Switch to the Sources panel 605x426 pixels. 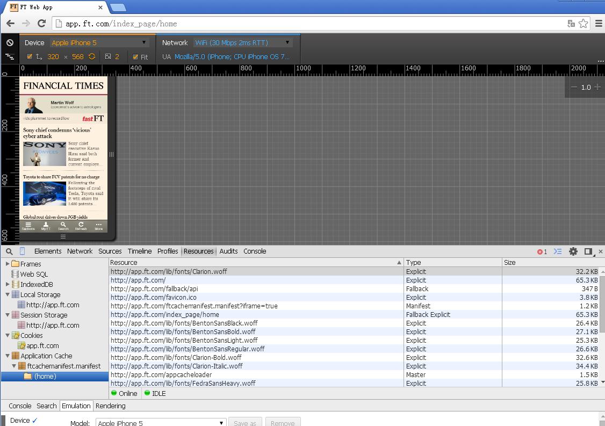tap(110, 251)
